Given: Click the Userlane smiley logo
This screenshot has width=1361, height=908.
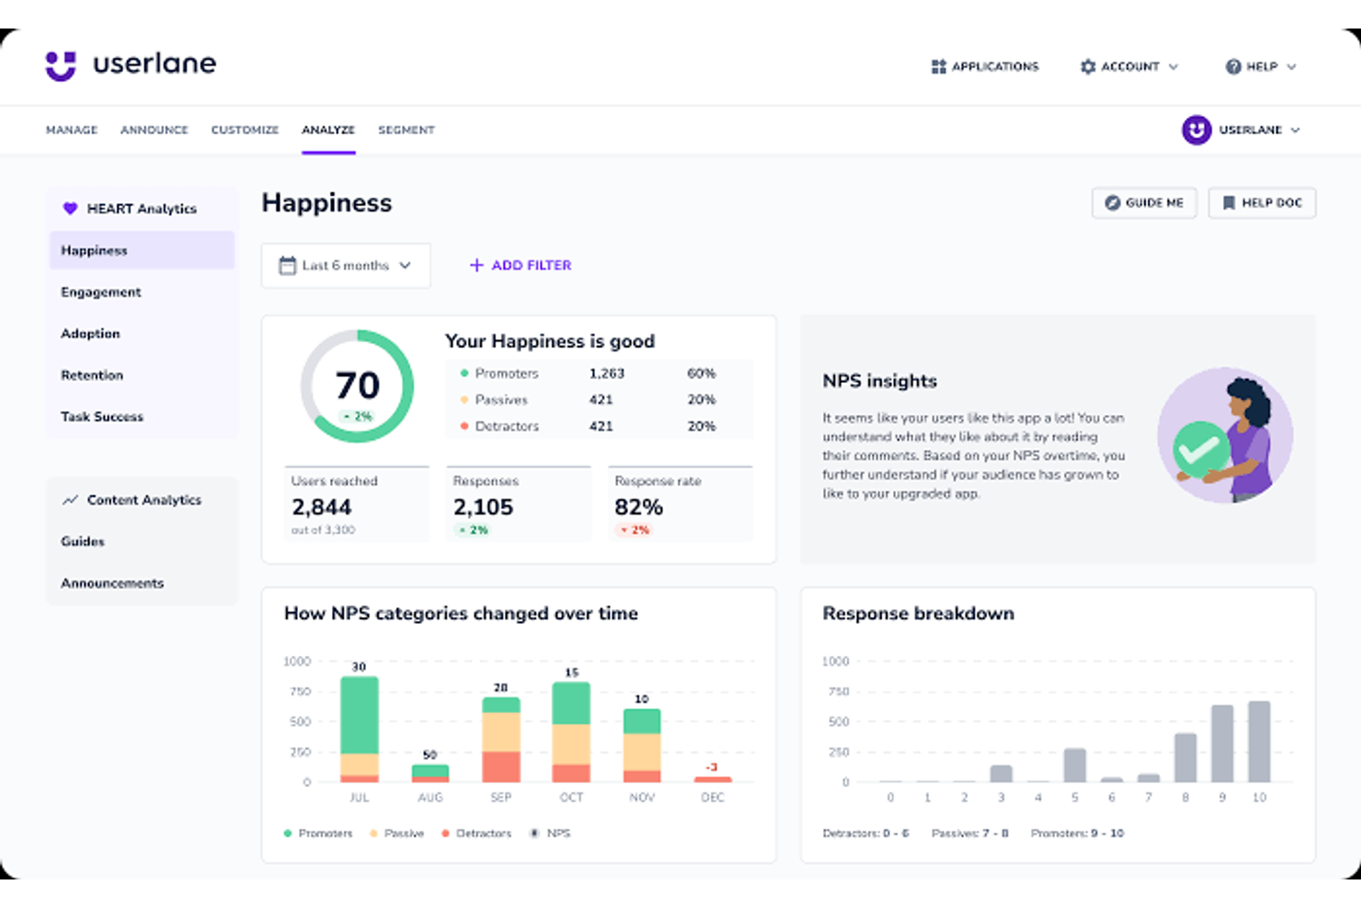Looking at the screenshot, I should (59, 64).
